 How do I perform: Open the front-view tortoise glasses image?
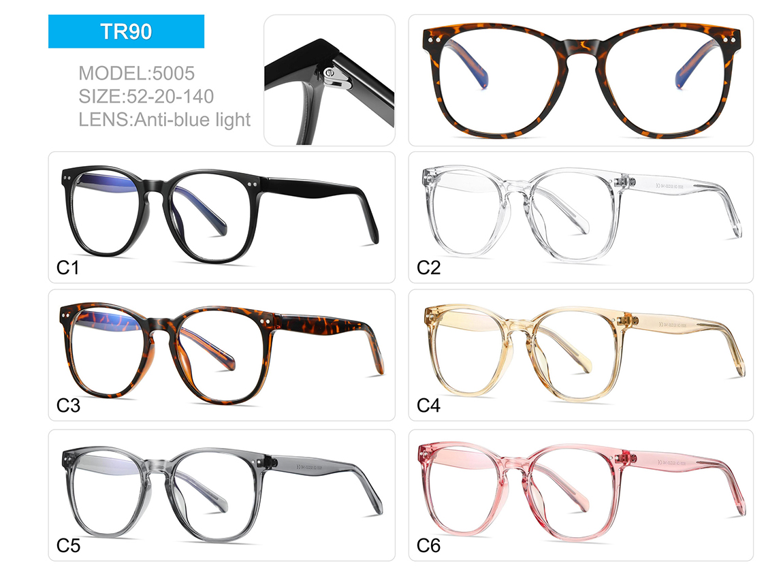tap(581, 80)
